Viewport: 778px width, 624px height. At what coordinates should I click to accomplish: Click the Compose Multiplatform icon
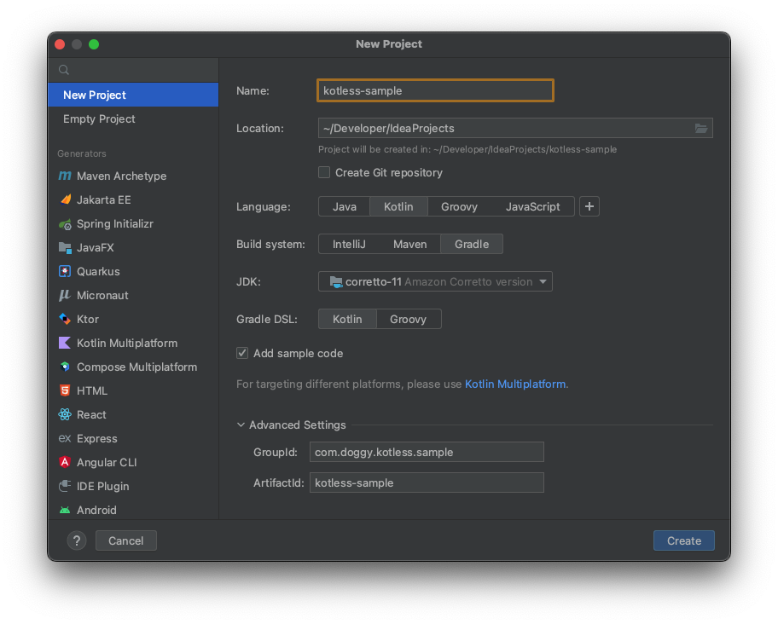click(65, 367)
